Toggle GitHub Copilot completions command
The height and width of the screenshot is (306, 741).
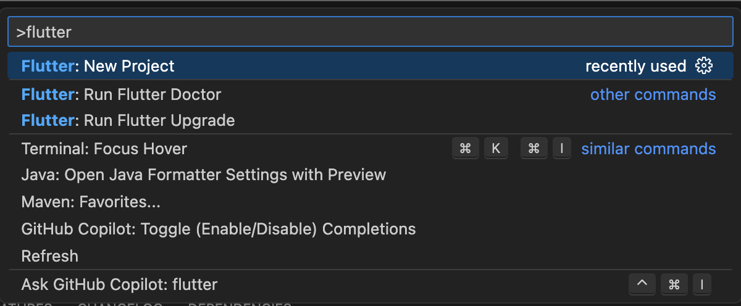(218, 229)
